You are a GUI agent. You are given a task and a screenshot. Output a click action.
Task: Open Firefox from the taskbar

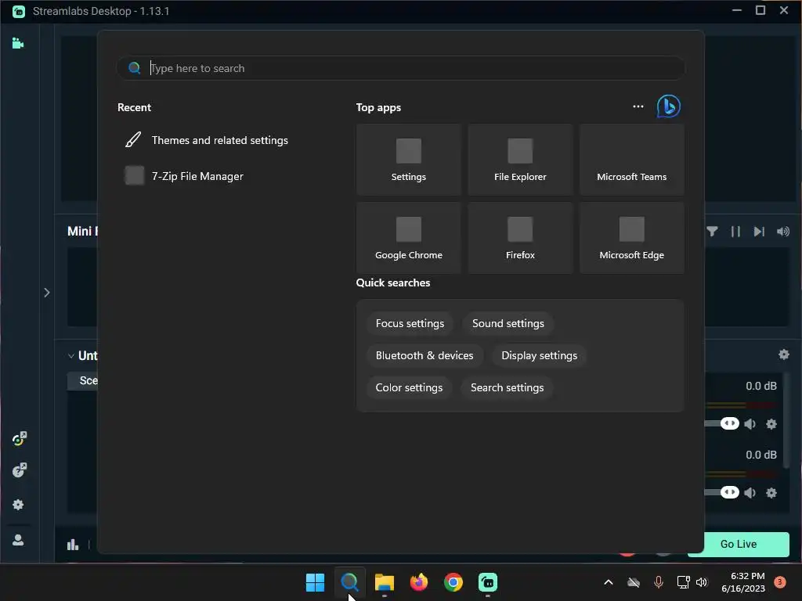[x=419, y=582]
